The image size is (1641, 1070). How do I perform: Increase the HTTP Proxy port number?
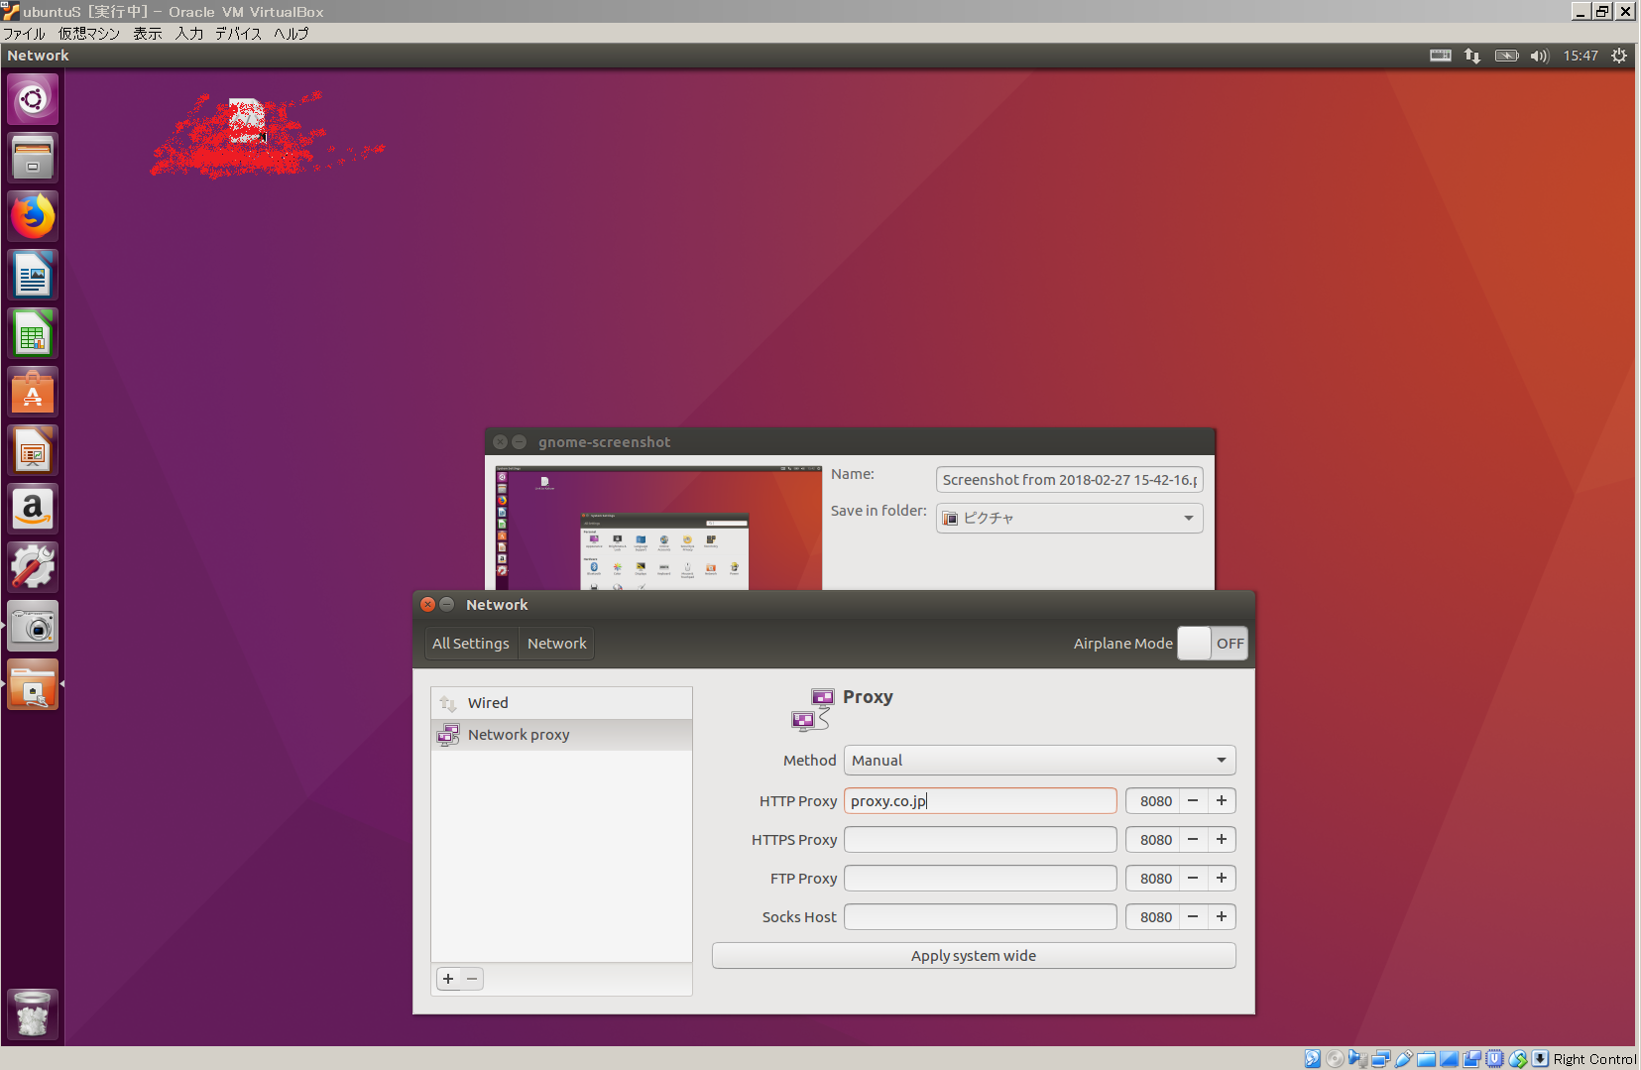1222,801
